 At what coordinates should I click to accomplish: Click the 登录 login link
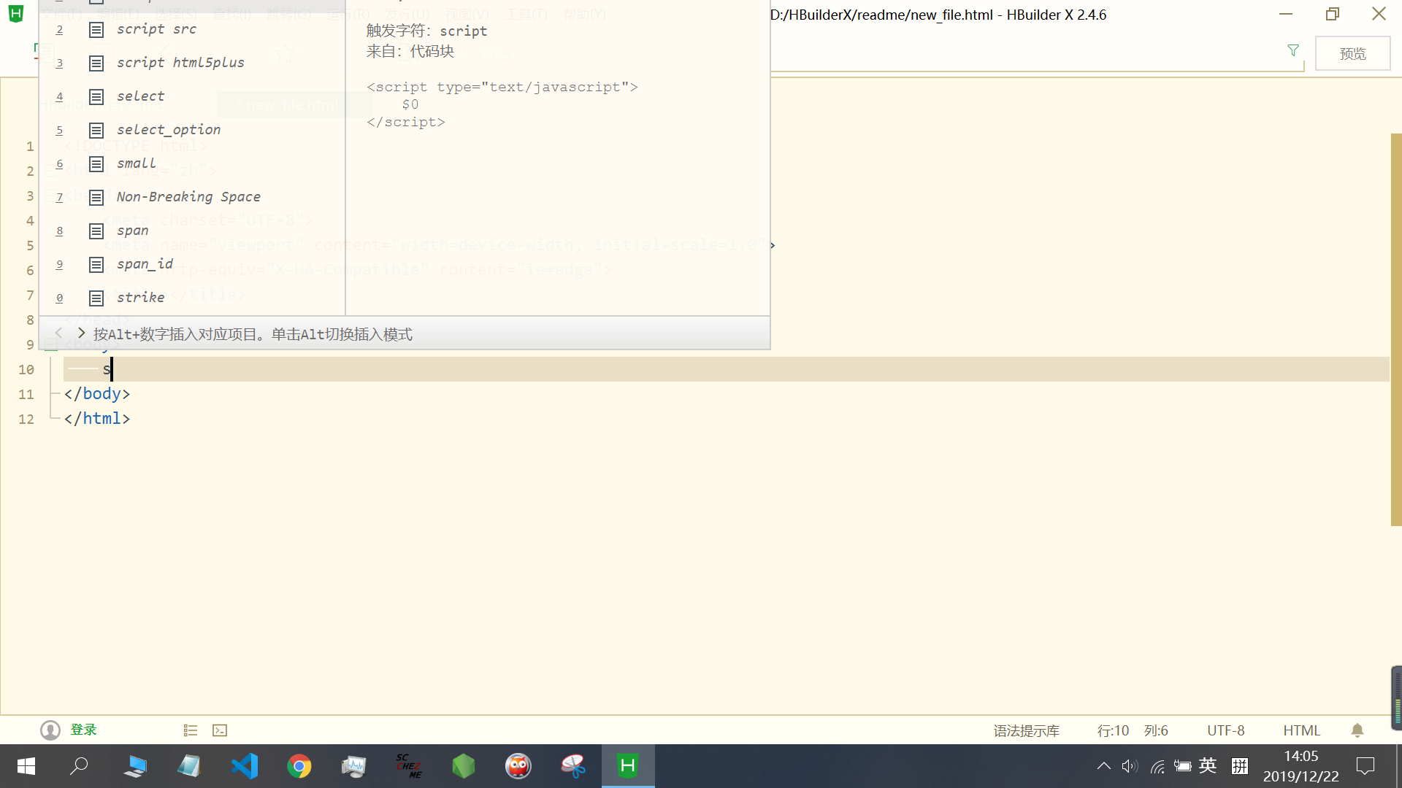click(83, 730)
